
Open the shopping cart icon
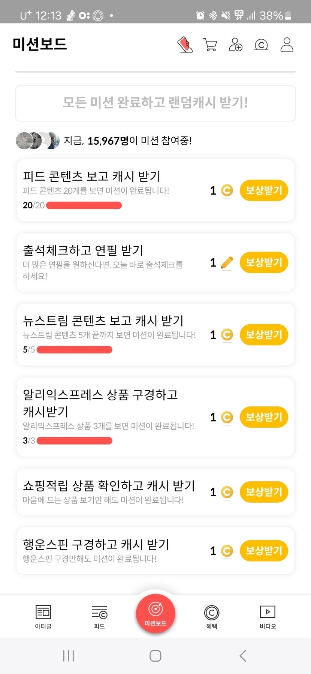click(210, 45)
